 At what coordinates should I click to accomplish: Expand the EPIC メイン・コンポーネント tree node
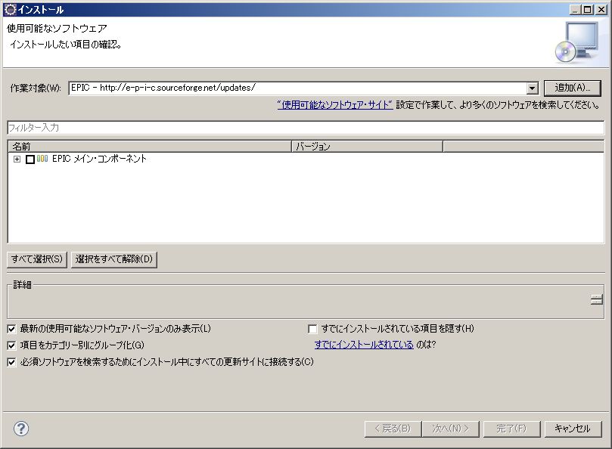click(x=17, y=159)
